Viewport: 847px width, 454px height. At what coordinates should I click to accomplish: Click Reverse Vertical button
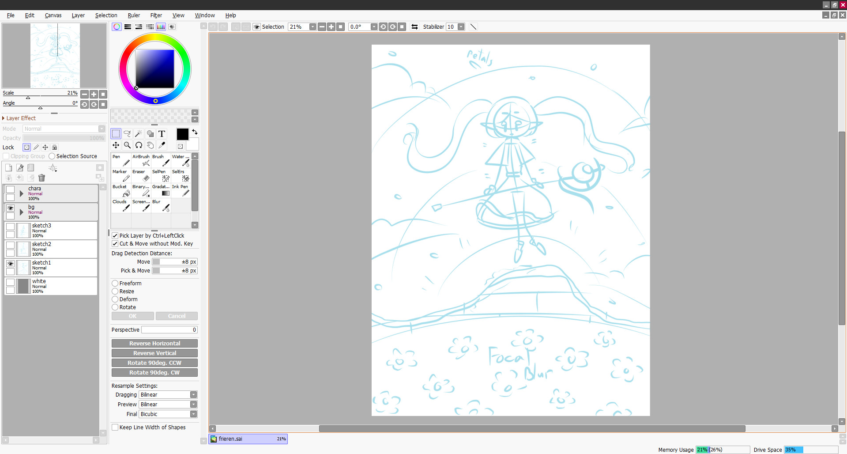click(x=154, y=353)
